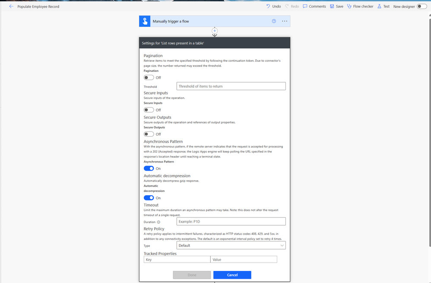This screenshot has width=431, height=283.
Task: Click the 'Populate Employee Record' flow title
Action: tap(38, 6)
